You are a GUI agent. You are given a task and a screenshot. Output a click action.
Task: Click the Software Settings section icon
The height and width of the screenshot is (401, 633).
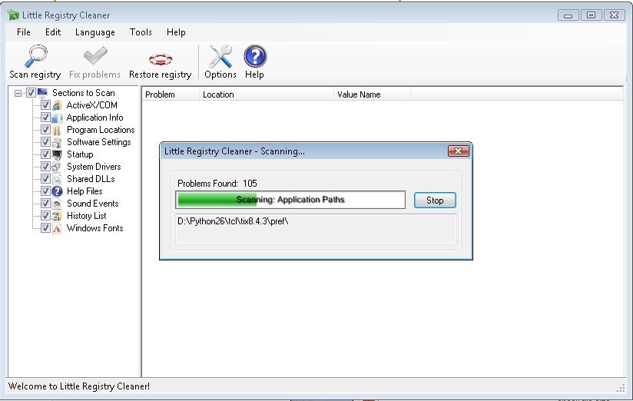pyautogui.click(x=57, y=142)
